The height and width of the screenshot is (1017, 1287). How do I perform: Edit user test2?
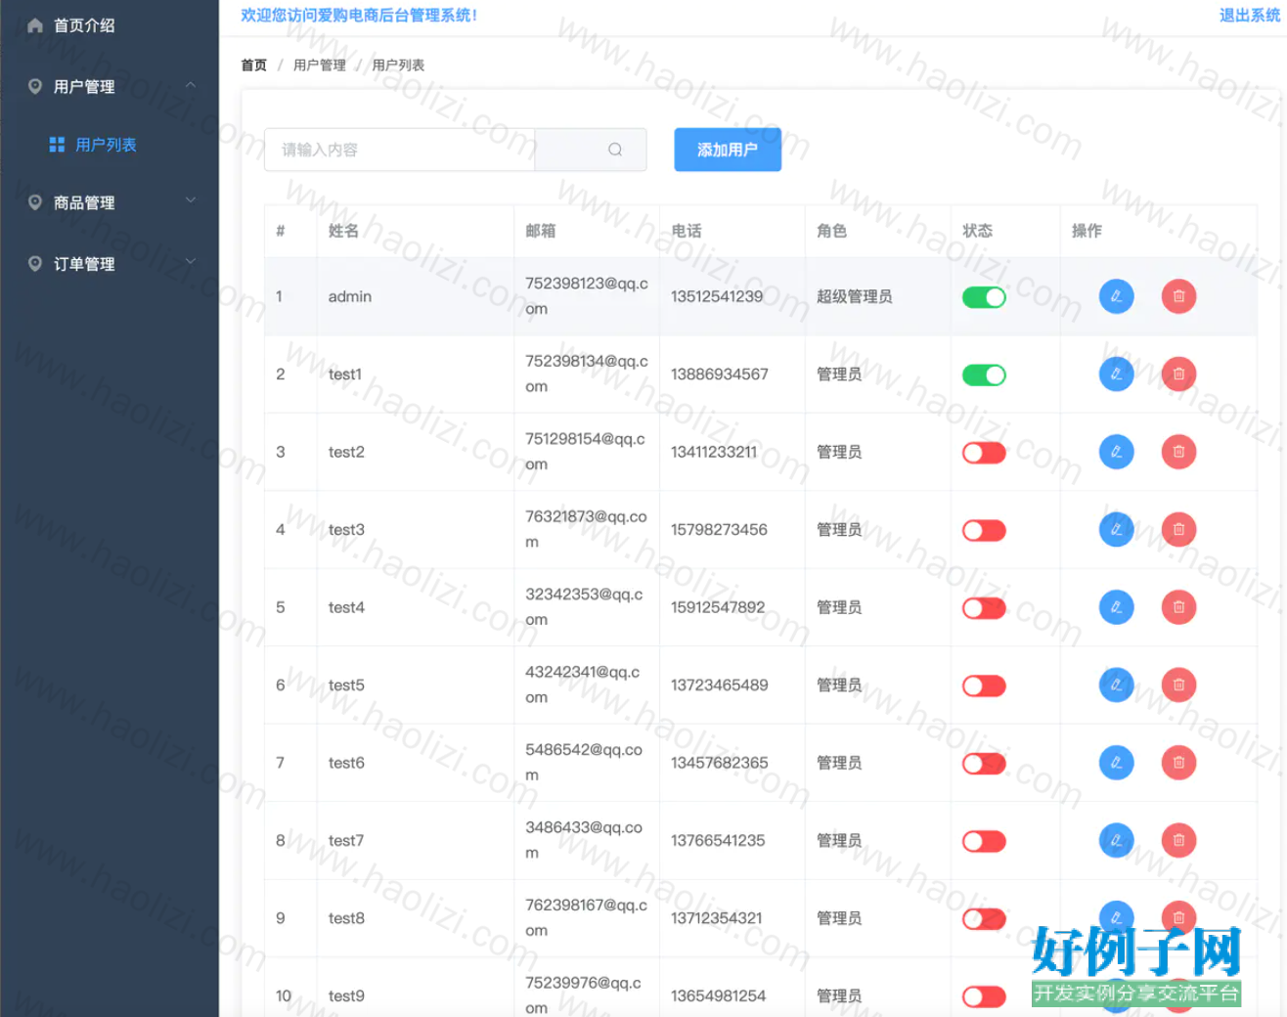(x=1116, y=452)
